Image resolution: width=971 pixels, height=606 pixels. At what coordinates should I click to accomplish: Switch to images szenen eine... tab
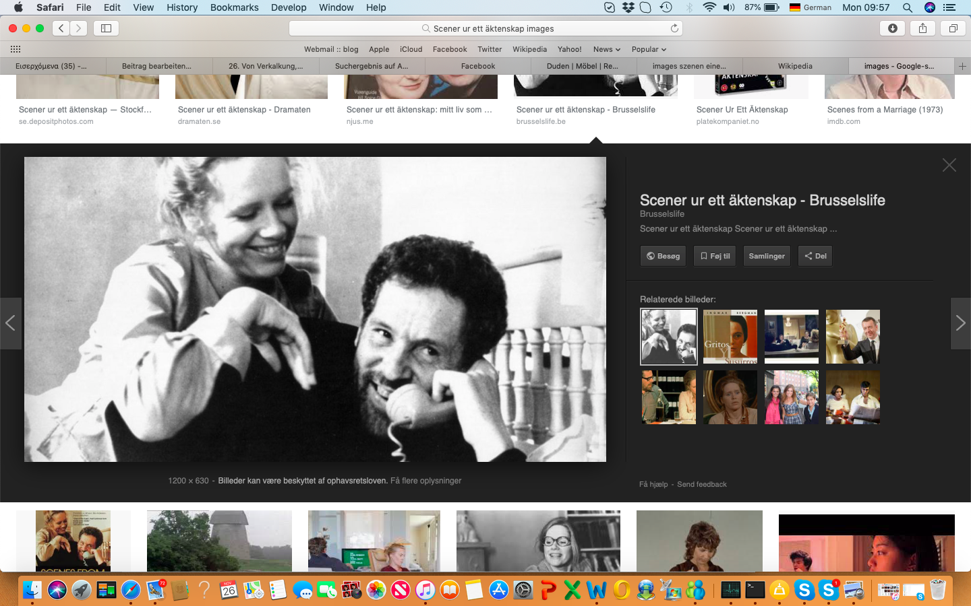pyautogui.click(x=690, y=66)
